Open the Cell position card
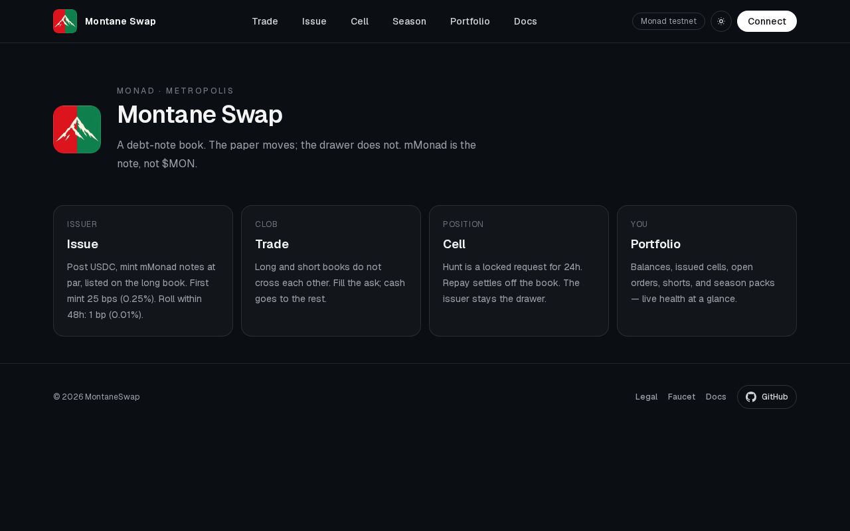The width and height of the screenshot is (850, 531). (519, 271)
